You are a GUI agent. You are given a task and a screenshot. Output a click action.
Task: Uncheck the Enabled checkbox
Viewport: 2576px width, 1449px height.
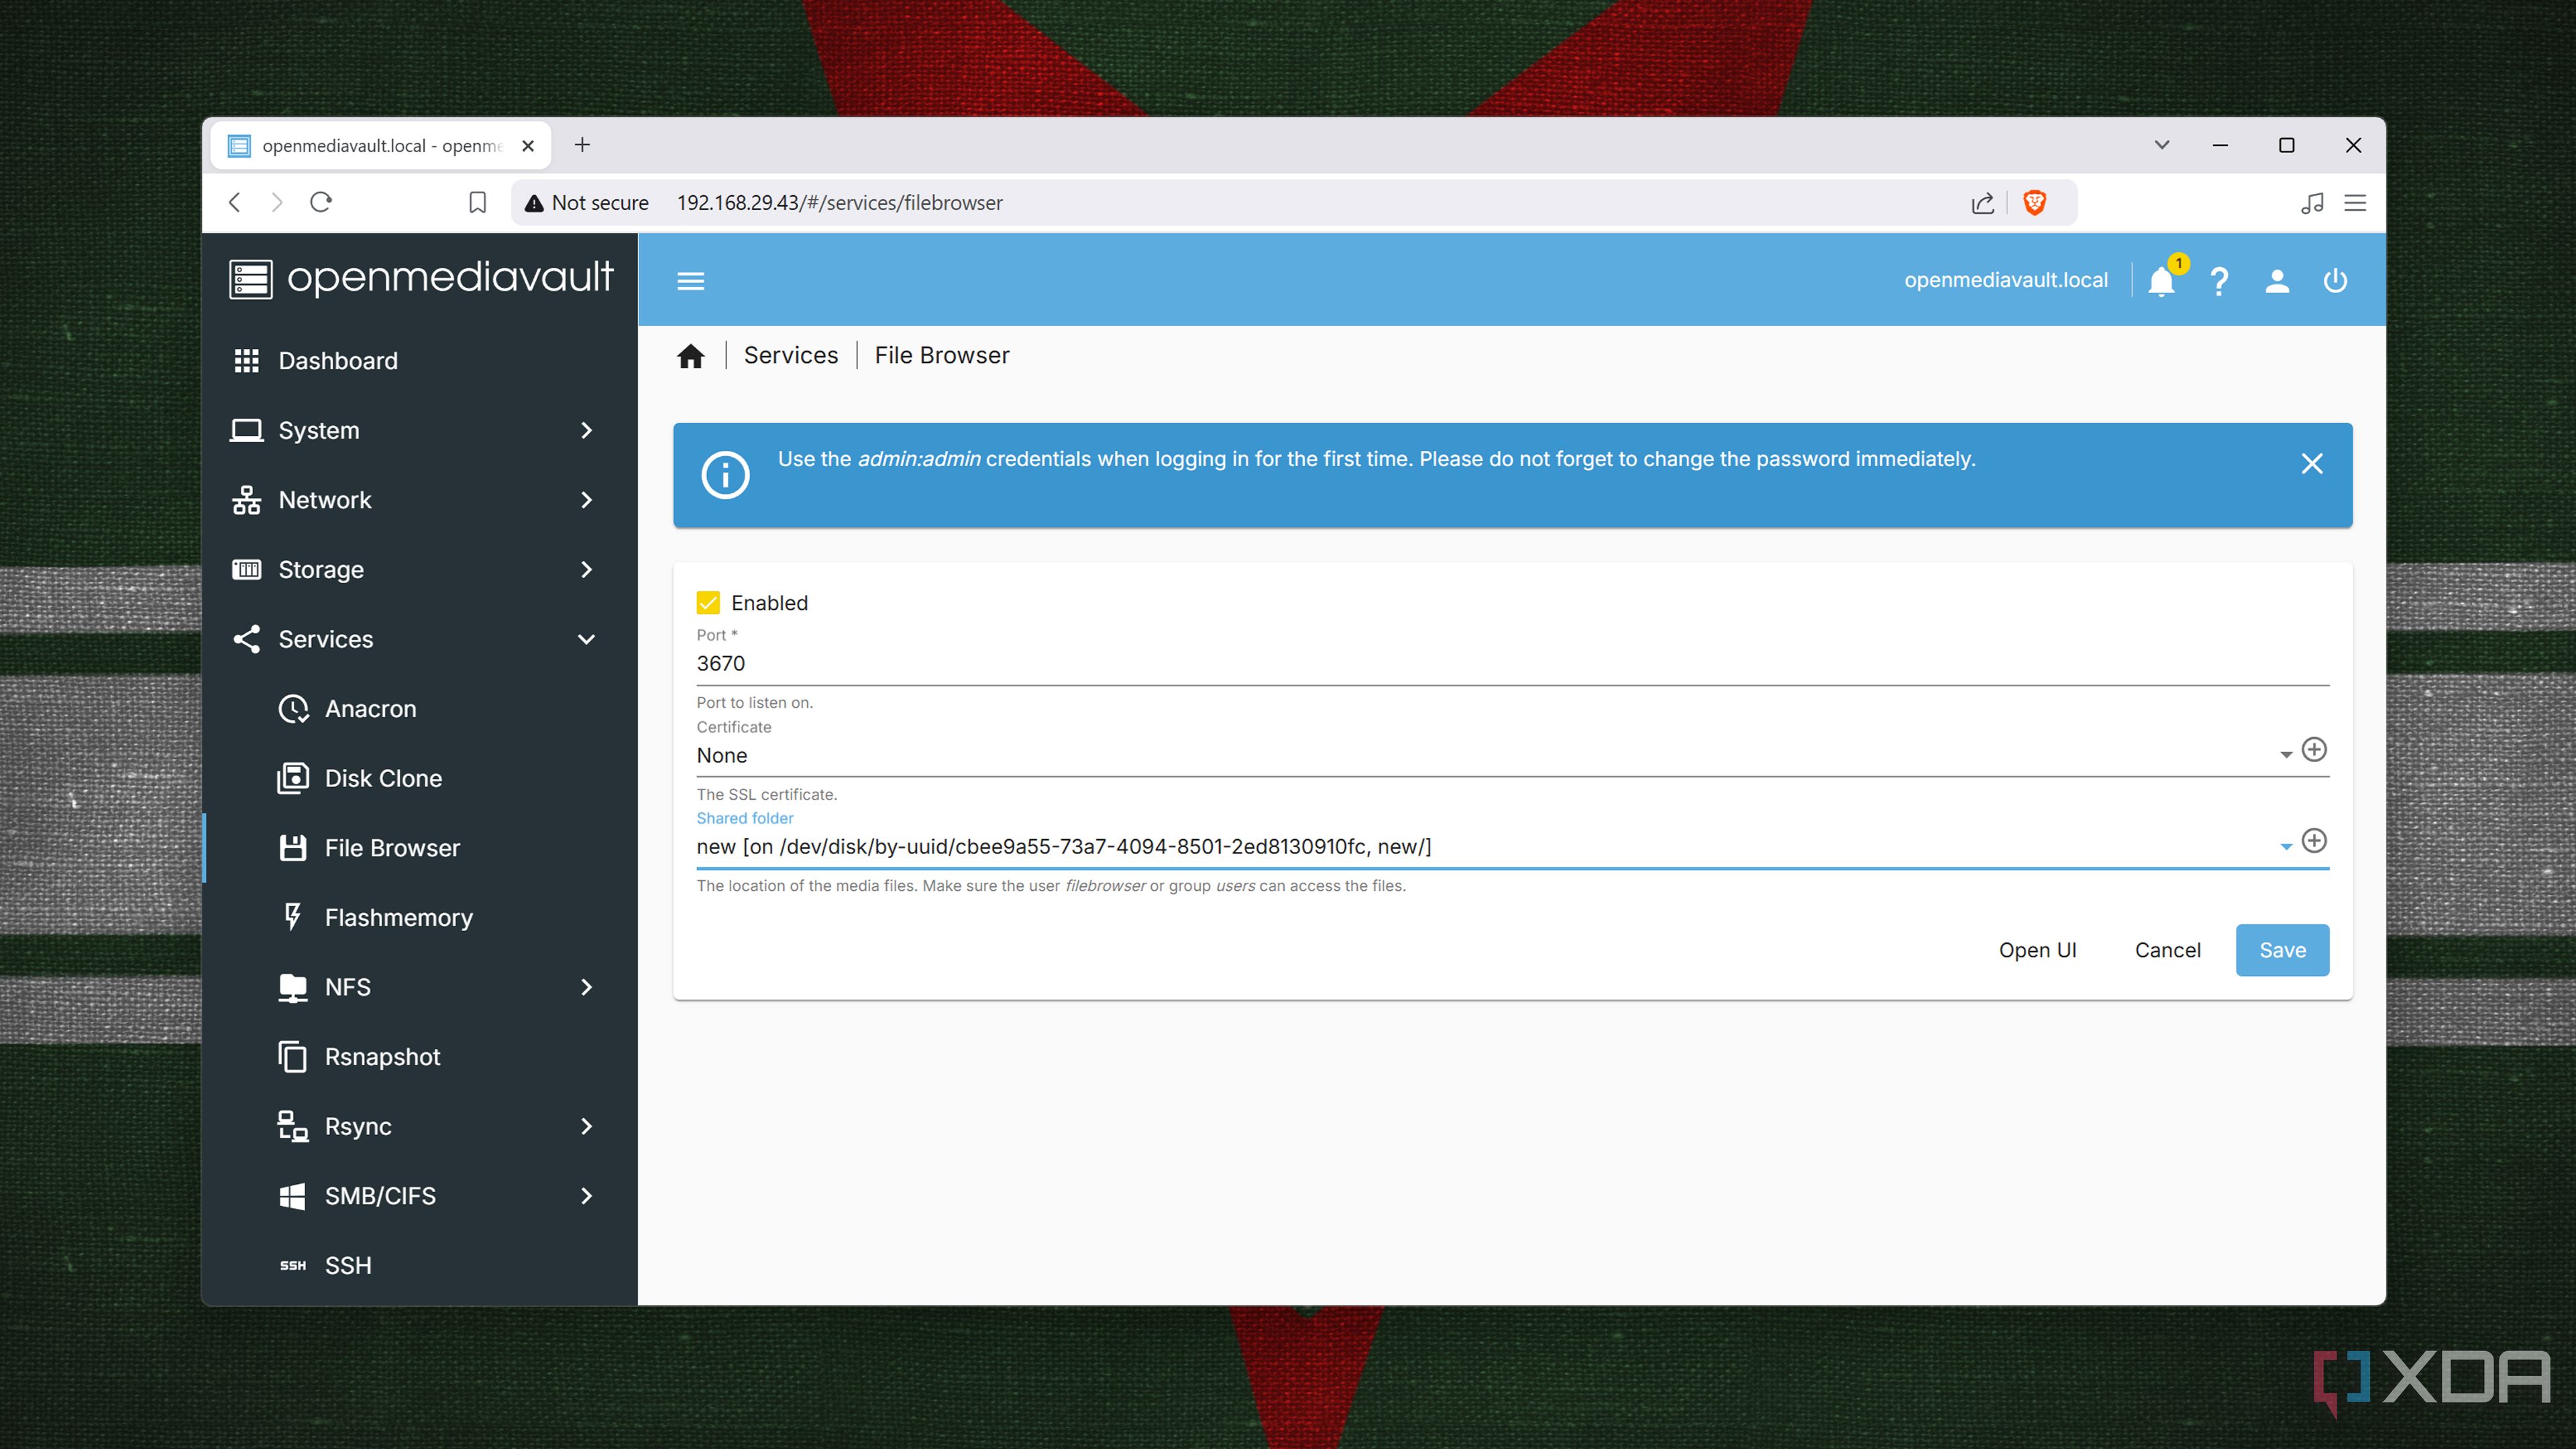(x=708, y=603)
